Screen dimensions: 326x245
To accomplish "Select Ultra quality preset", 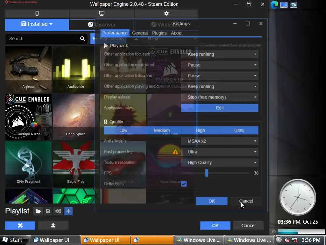I will 239,130.
